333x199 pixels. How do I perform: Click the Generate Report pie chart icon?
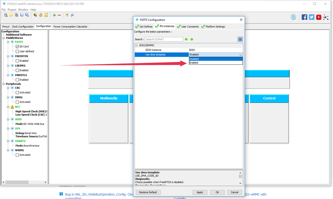[35, 15]
